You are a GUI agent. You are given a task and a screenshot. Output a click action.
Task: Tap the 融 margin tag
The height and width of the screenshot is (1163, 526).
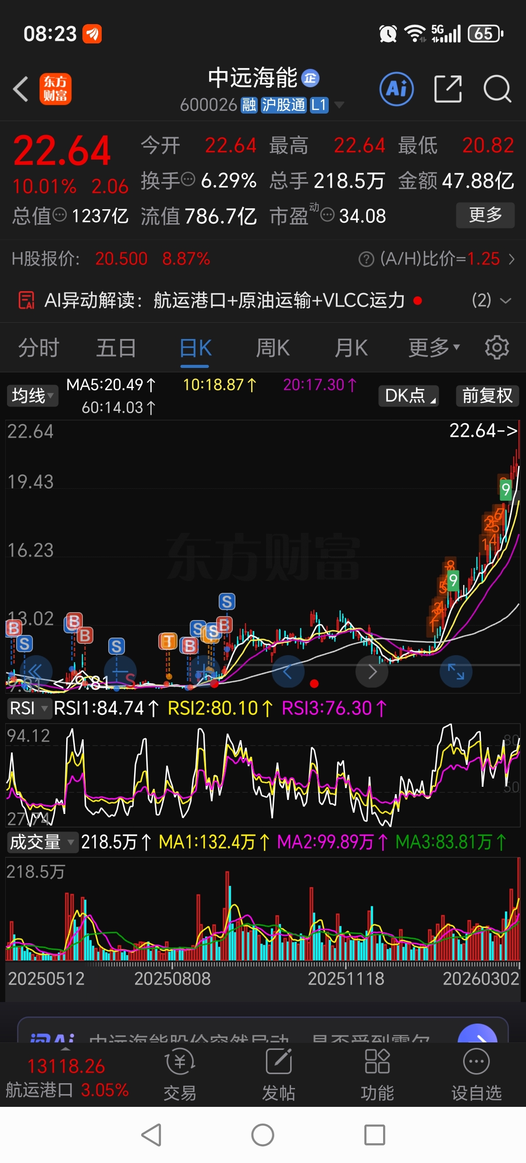pyautogui.click(x=249, y=105)
